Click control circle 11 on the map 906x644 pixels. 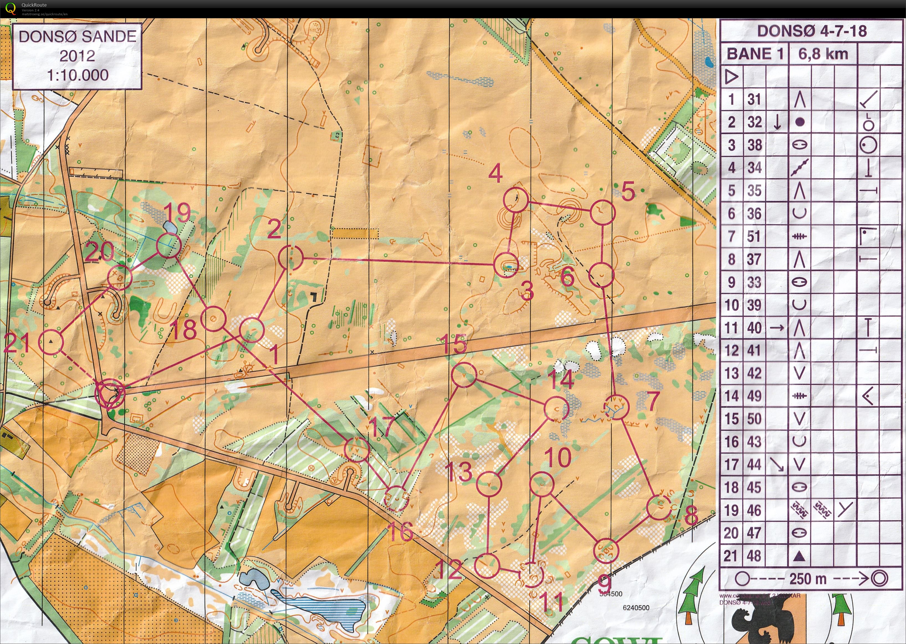point(531,575)
